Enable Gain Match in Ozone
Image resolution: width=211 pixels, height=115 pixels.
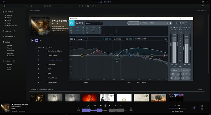coord(186,70)
